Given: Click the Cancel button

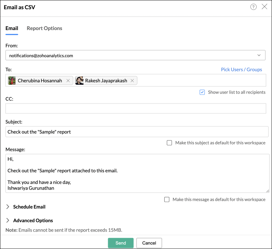Looking at the screenshot, I should [149, 243].
